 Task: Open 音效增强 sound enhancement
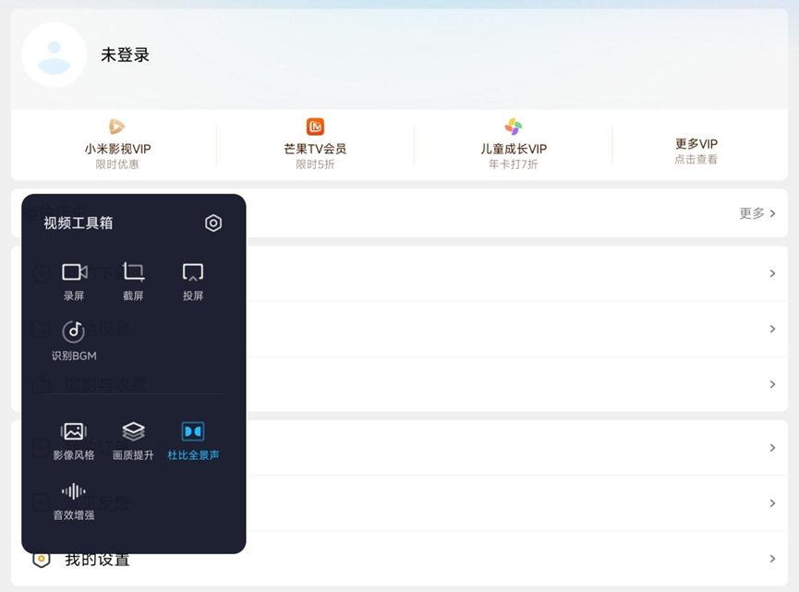point(74,499)
